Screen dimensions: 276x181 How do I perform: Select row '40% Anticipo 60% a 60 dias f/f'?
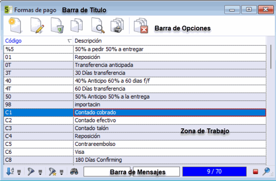tap(135, 81)
